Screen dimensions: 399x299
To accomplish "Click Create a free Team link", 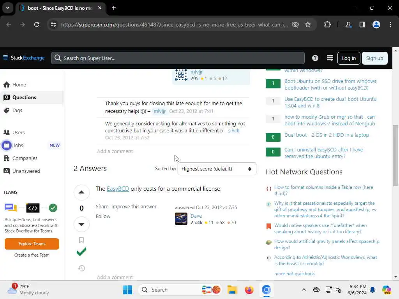I will tap(32, 255).
